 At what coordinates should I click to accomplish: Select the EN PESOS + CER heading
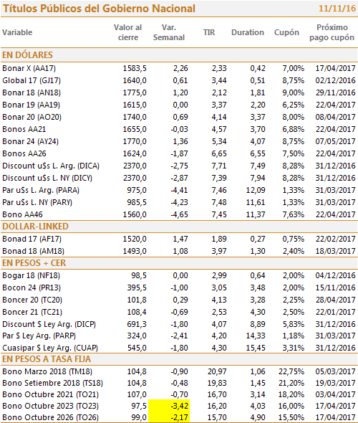click(x=34, y=263)
